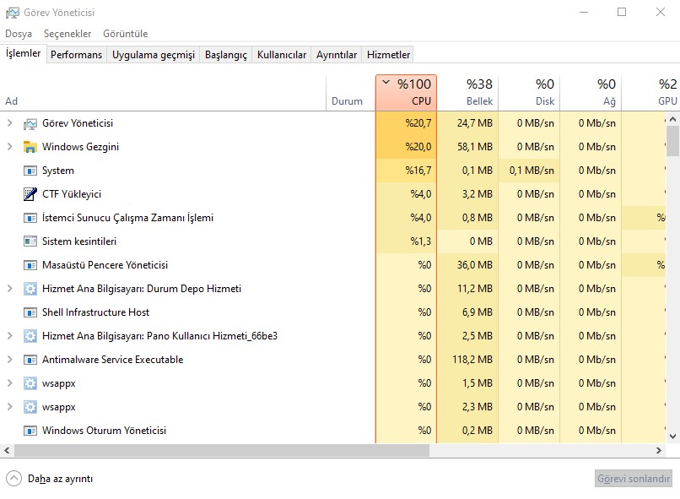The width and height of the screenshot is (680, 499).
Task: Click the Durum Depo Hizmeti gear icon
Action: [30, 289]
